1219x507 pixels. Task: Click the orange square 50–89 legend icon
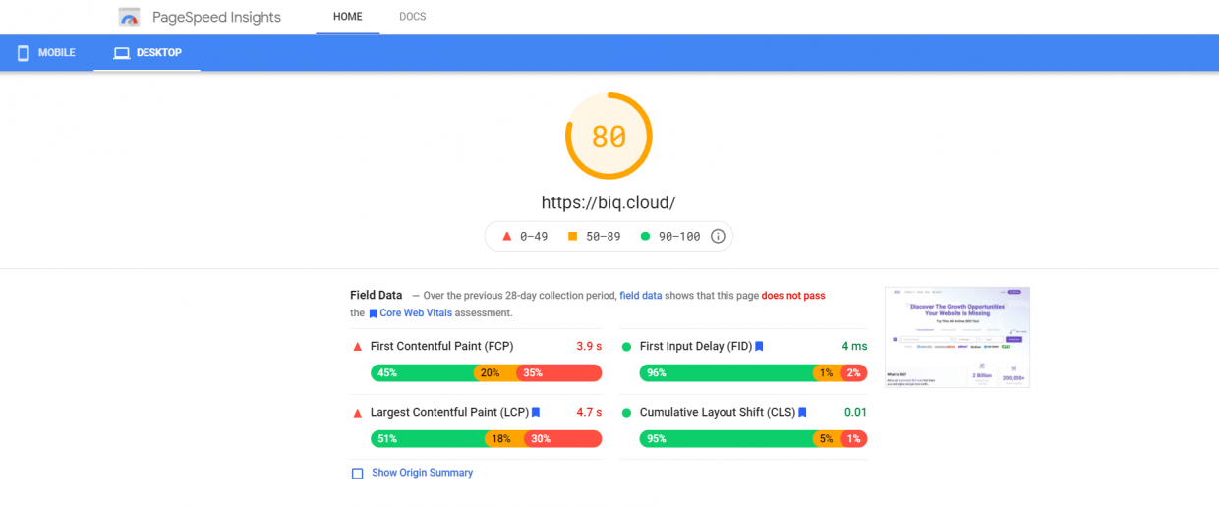(572, 236)
